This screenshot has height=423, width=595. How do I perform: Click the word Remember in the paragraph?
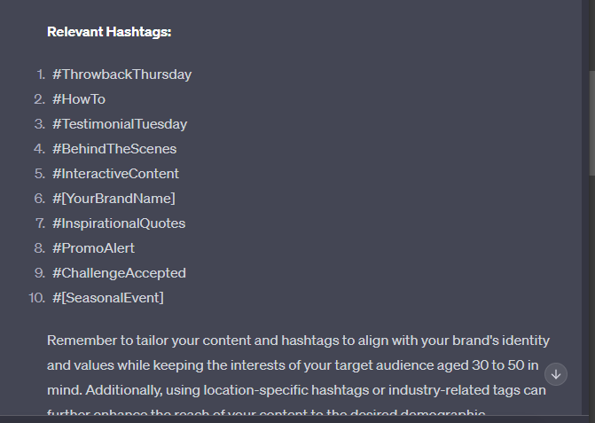coord(82,341)
